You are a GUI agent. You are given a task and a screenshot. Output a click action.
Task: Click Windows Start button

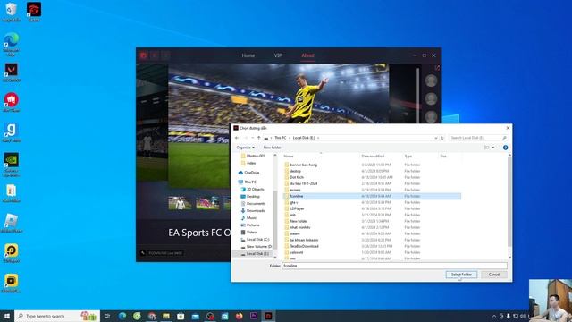tap(7, 316)
